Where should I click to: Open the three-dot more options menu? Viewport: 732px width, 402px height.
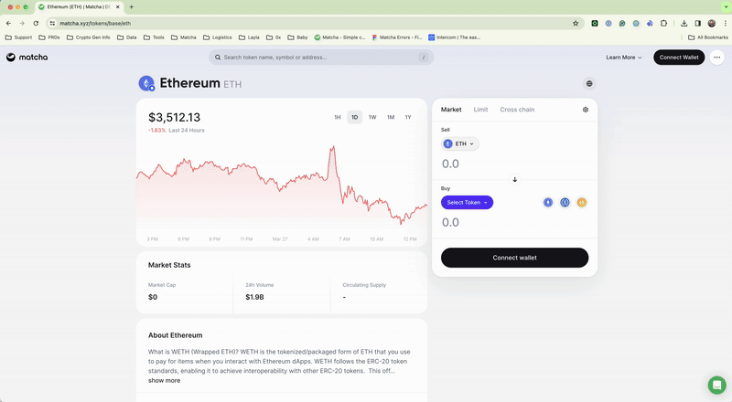pos(717,58)
